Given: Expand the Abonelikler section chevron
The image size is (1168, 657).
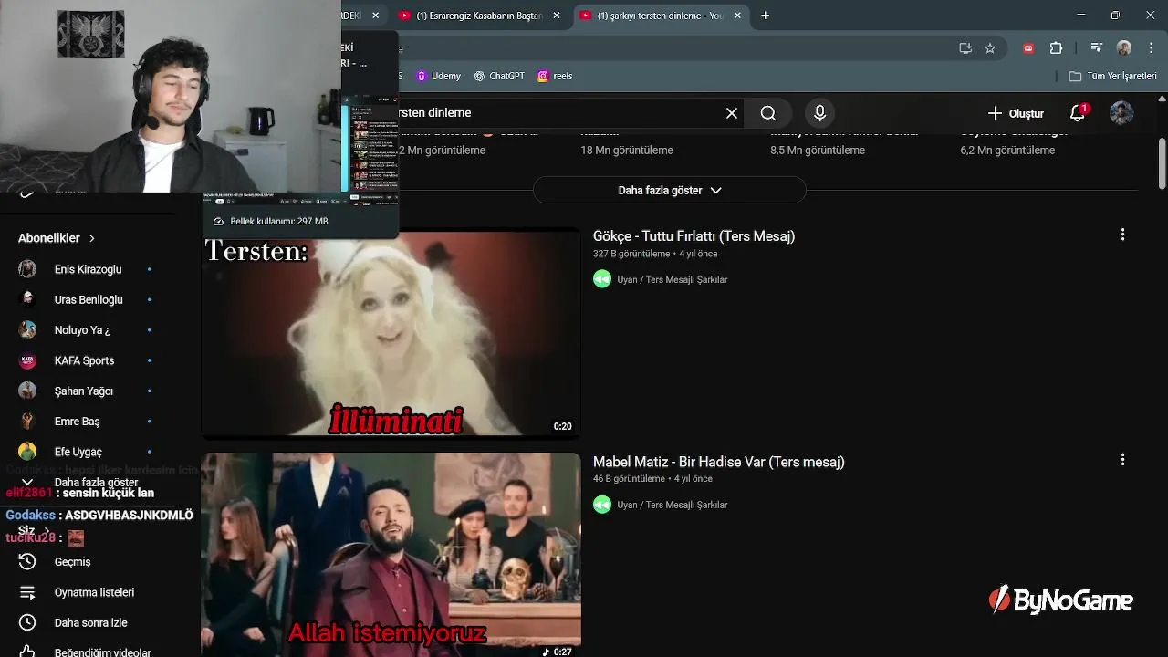Looking at the screenshot, I should 92,238.
